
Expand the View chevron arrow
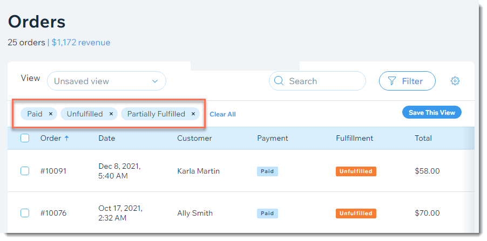(154, 81)
